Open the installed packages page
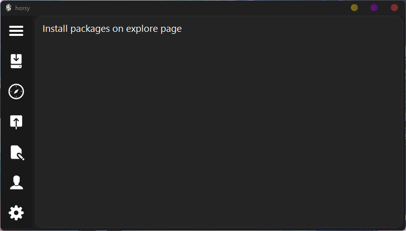Image resolution: width=406 pixels, height=231 pixels. coord(16,61)
